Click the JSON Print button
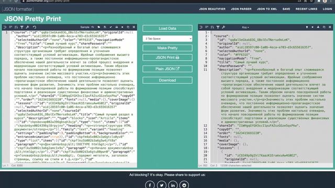 pyautogui.click(x=167, y=57)
